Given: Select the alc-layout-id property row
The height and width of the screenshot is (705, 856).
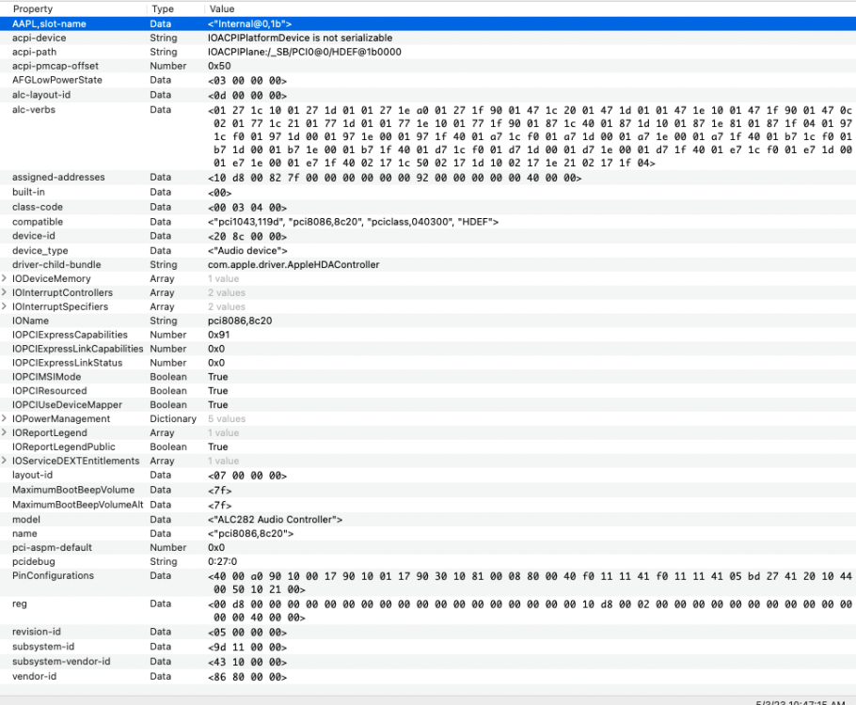Looking at the screenshot, I should coord(428,95).
